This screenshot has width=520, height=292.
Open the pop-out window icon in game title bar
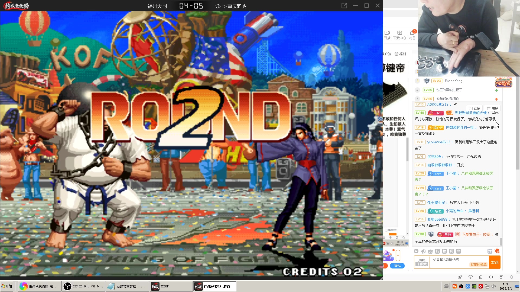pyautogui.click(x=344, y=5)
